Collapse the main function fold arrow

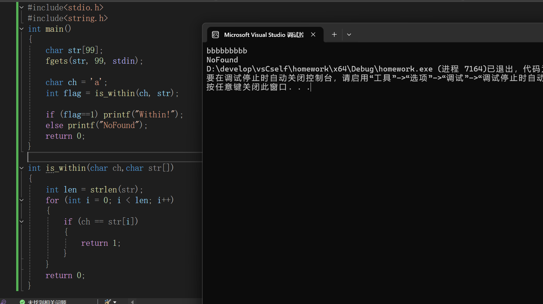click(22, 29)
